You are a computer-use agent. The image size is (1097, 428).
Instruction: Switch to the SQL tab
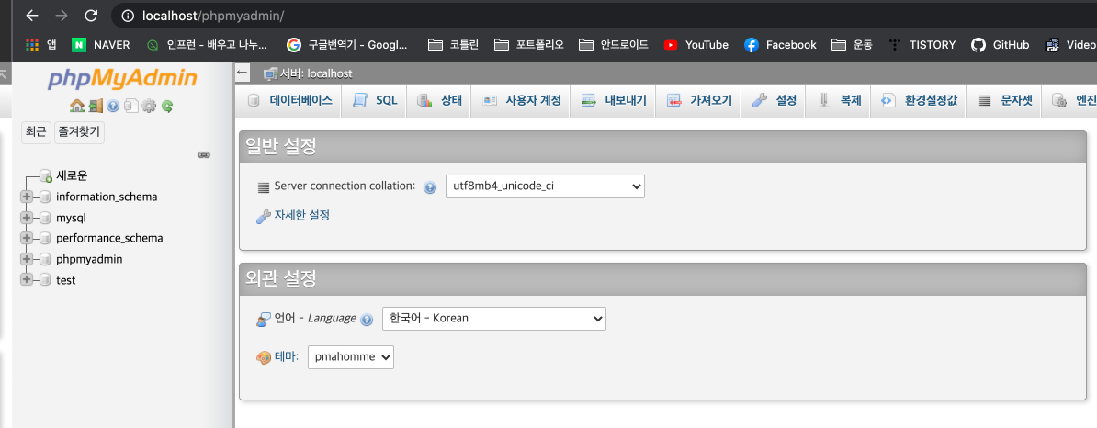(374, 101)
